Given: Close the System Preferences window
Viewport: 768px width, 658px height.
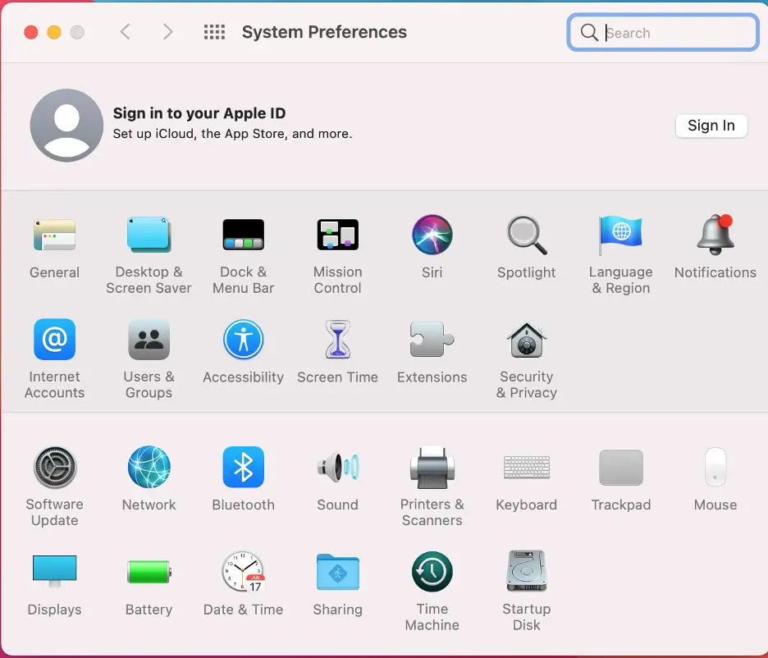Looking at the screenshot, I should (x=31, y=32).
